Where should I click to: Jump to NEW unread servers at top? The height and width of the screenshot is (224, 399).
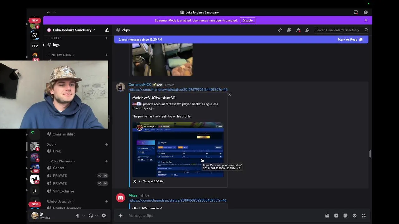pos(35,21)
